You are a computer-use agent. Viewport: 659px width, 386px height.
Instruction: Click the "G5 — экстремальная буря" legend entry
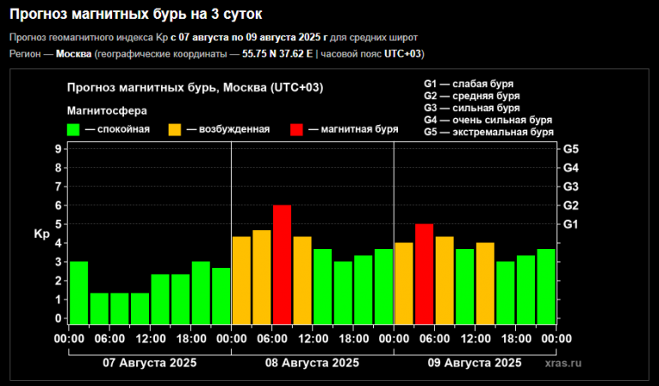click(489, 133)
